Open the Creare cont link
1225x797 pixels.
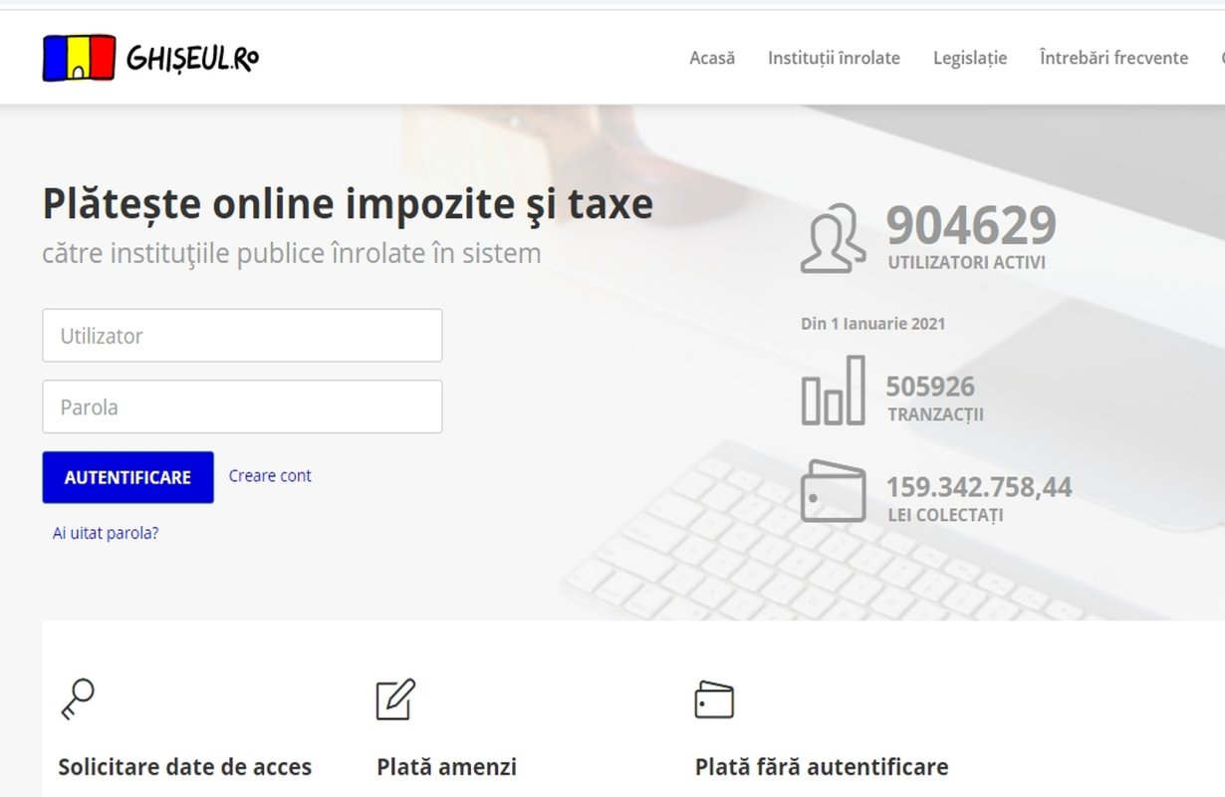point(269,475)
